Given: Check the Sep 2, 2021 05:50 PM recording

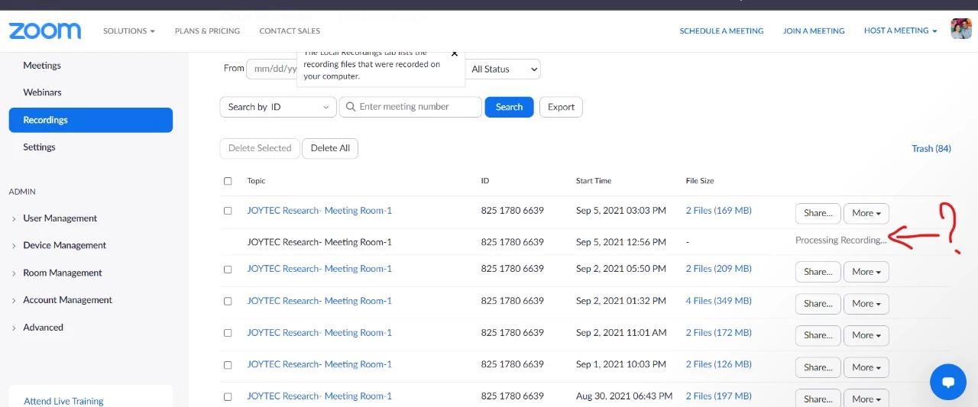Looking at the screenshot, I should (x=228, y=269).
